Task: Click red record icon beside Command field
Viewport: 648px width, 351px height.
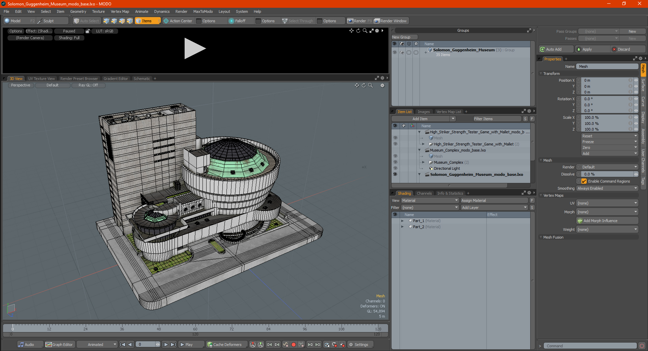Action: point(642,346)
